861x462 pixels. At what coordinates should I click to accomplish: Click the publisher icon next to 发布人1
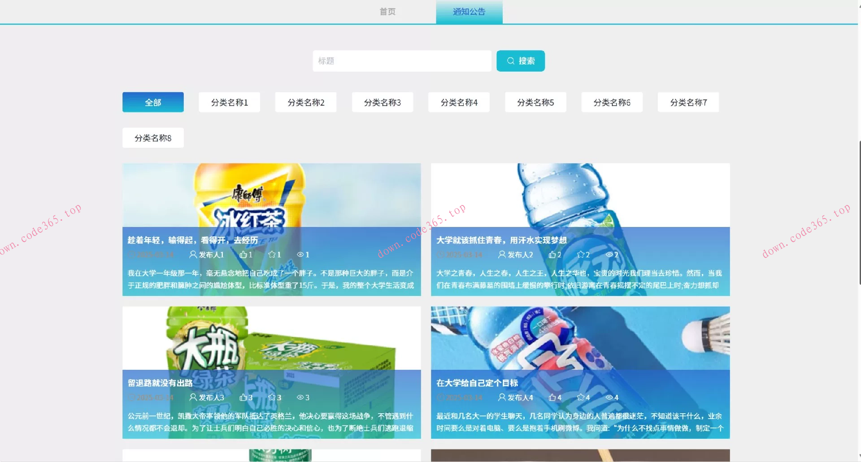pyautogui.click(x=192, y=254)
